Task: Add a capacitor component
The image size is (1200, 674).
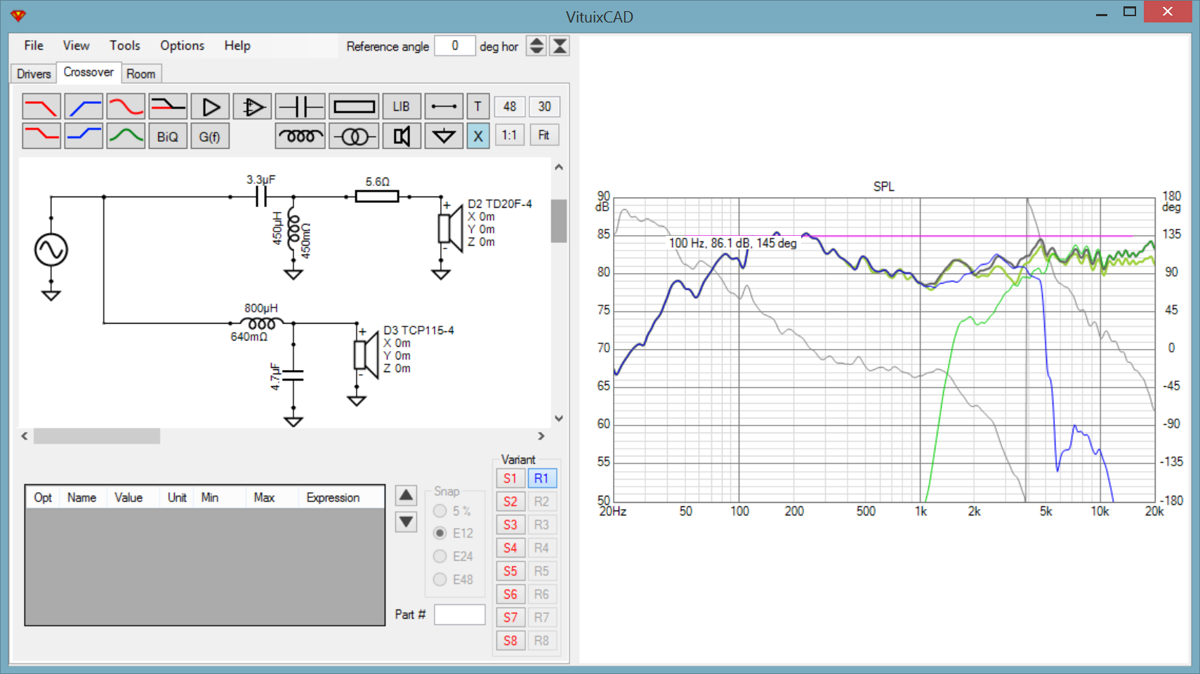Action: point(300,107)
